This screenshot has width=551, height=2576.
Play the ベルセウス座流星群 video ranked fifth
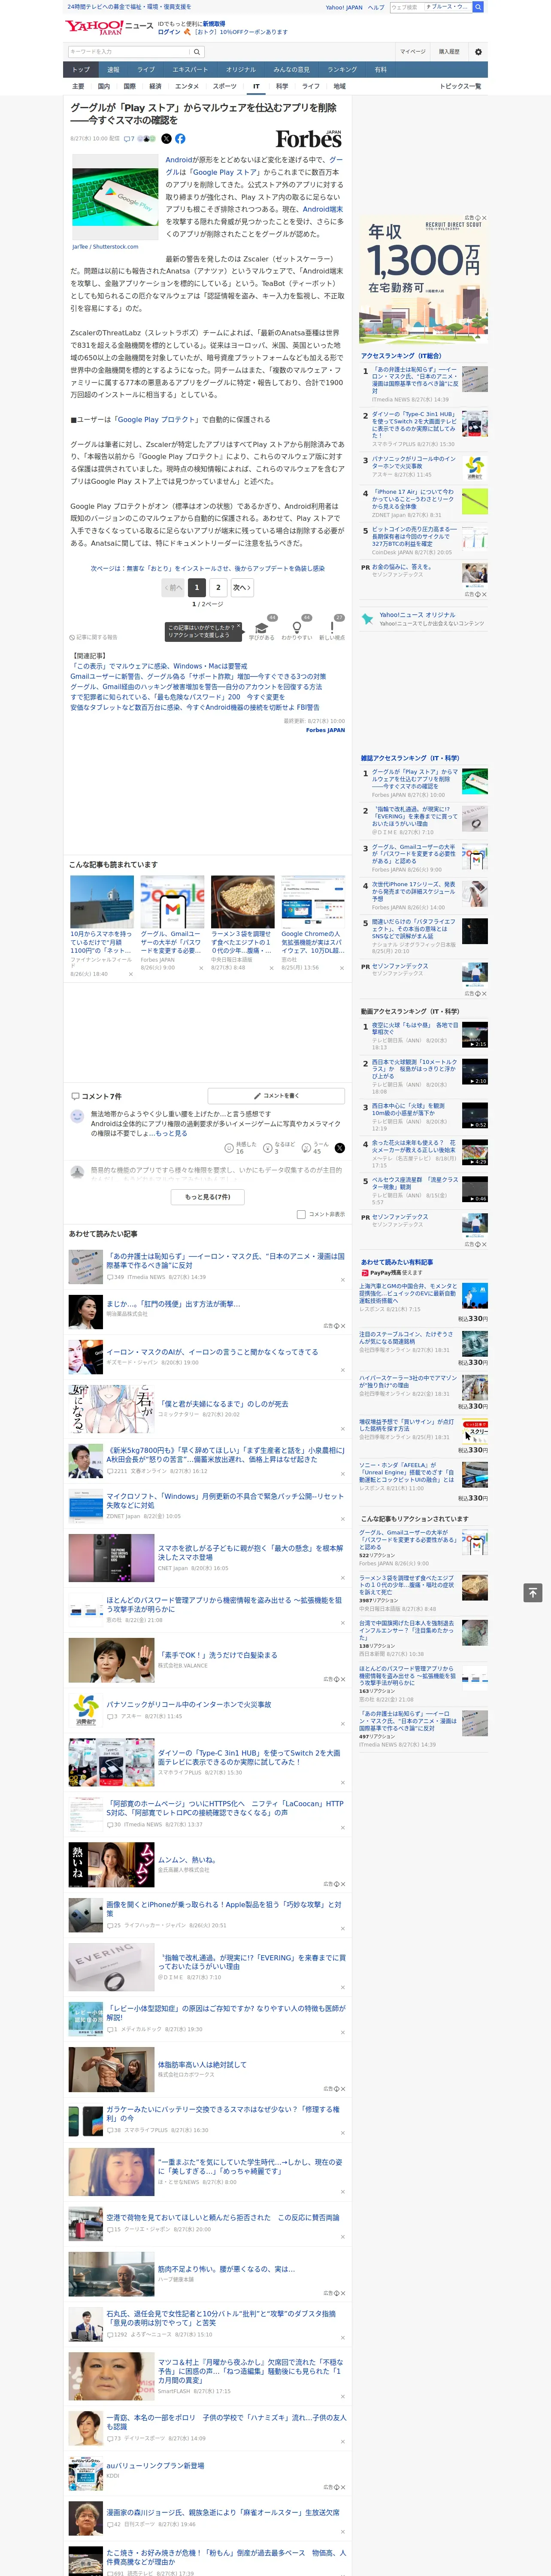point(474,1189)
